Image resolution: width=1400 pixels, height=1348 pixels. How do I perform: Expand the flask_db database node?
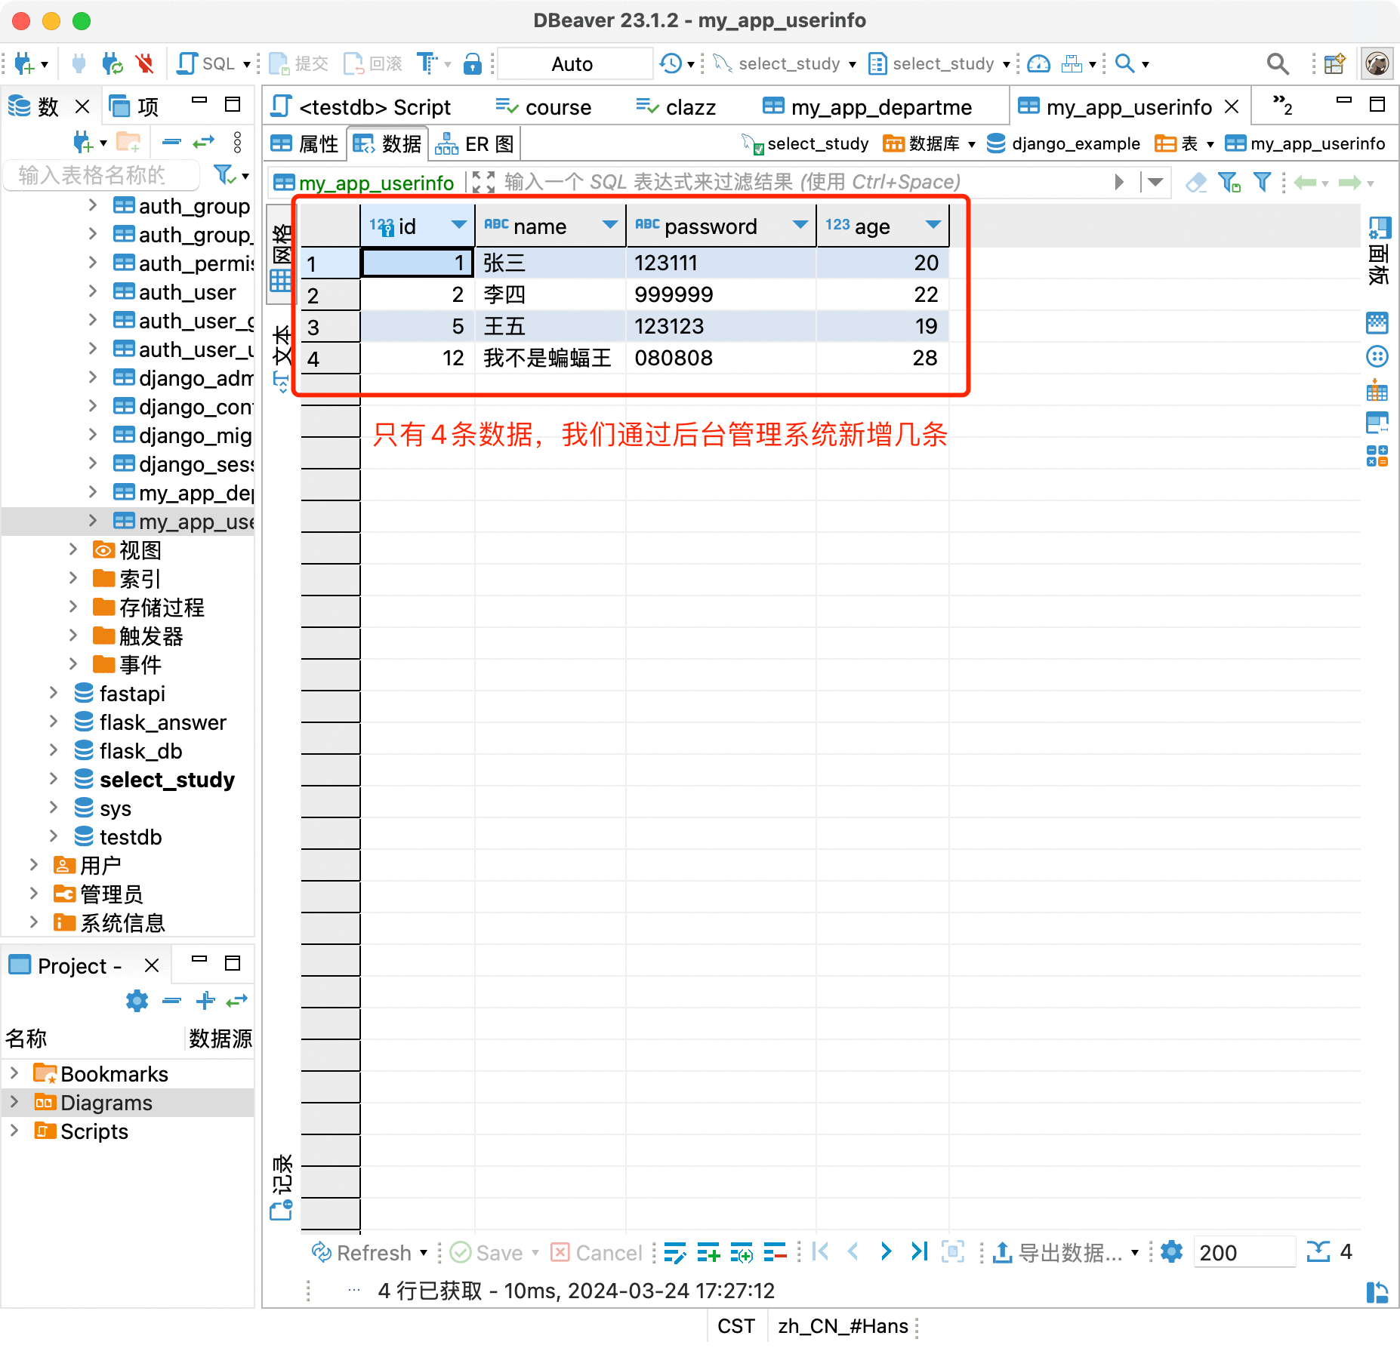[53, 750]
